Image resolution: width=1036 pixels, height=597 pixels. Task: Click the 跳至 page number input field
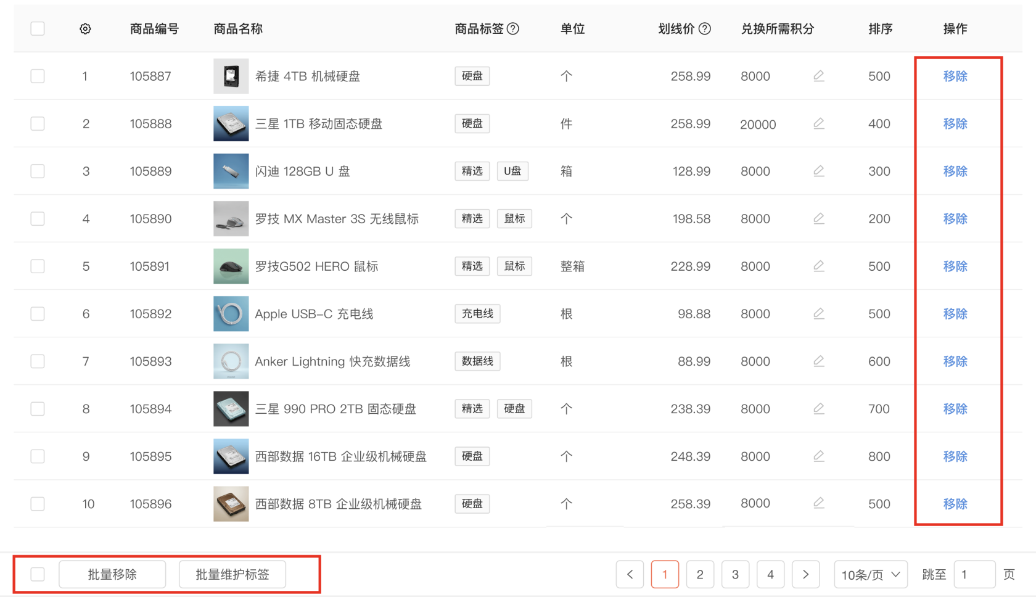974,574
